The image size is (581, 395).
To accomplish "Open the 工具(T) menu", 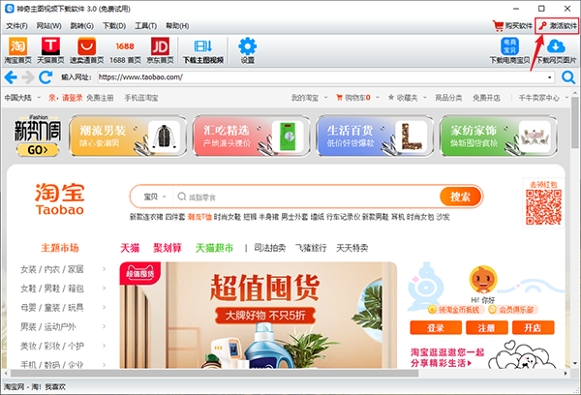I will (x=146, y=26).
